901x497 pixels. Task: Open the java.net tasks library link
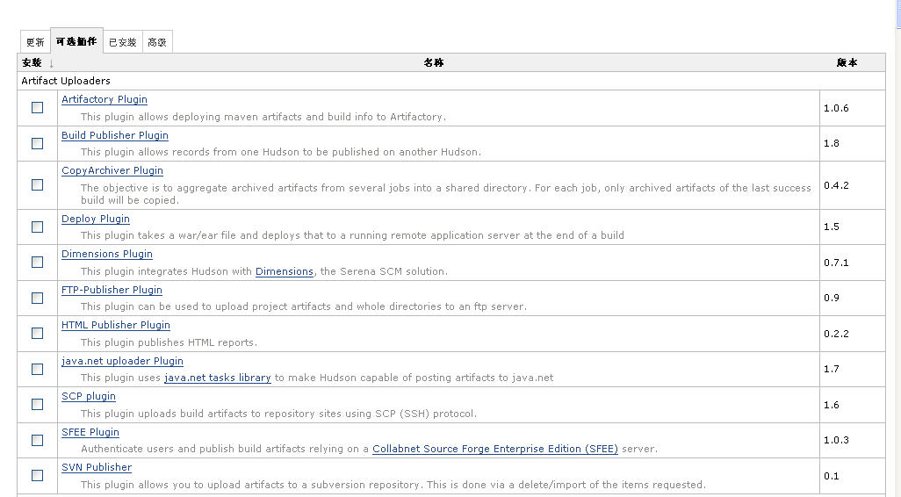coord(217,378)
